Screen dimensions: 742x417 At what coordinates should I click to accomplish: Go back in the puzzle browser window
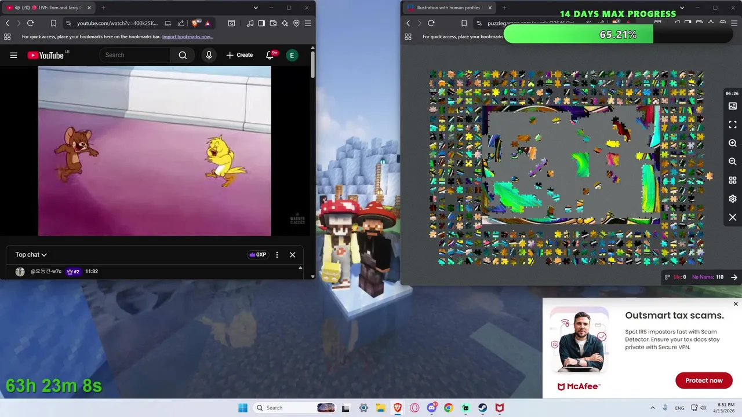[x=408, y=23]
